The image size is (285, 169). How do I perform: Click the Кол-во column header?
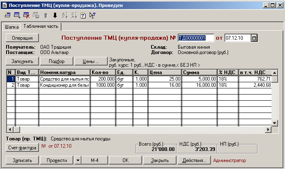coord(103,72)
